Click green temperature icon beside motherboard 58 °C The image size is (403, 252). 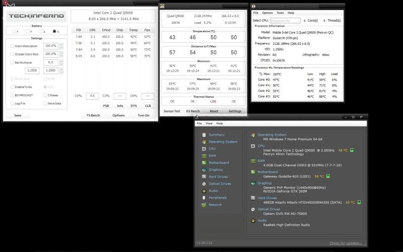328,176
